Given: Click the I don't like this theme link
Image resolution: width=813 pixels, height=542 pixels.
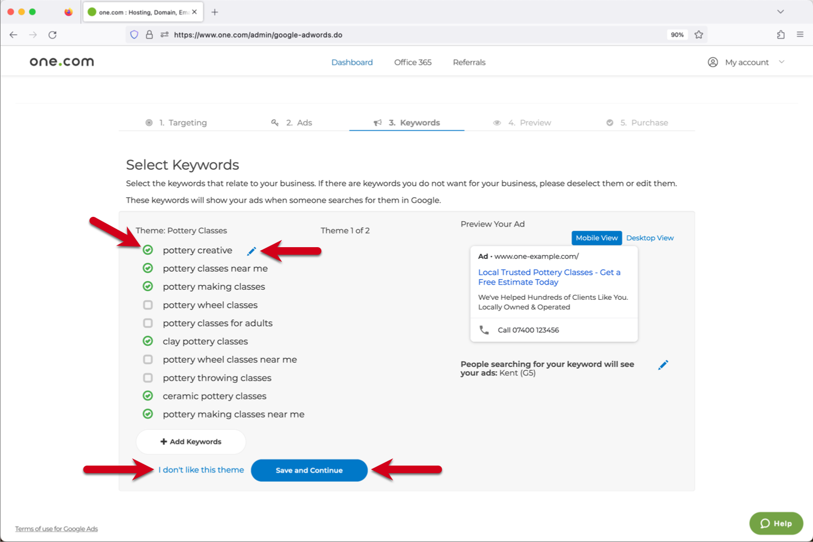Looking at the screenshot, I should pyautogui.click(x=201, y=470).
